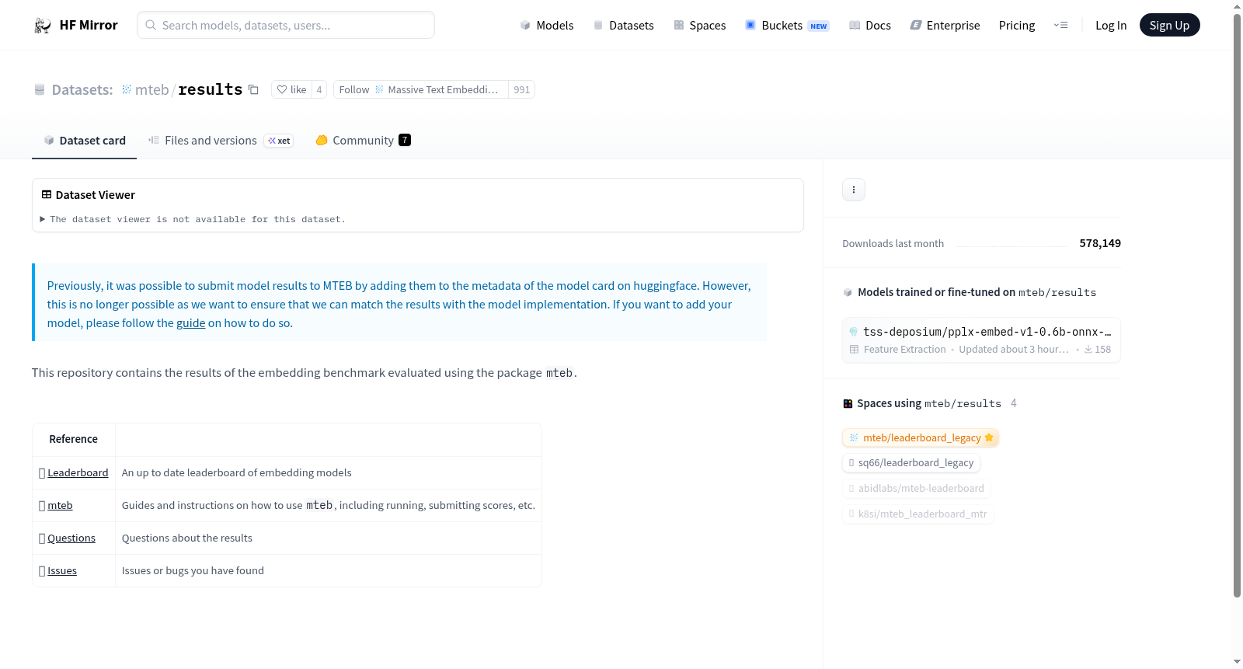The width and height of the screenshot is (1243, 669).
Task: Click the Spaces using mteb/results icon
Action: click(x=848, y=403)
